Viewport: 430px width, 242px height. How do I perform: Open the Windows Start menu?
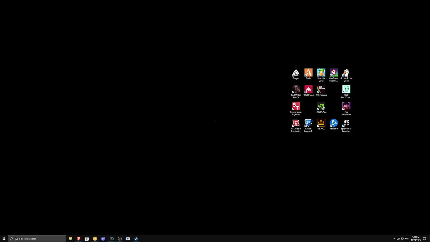(x=4, y=239)
